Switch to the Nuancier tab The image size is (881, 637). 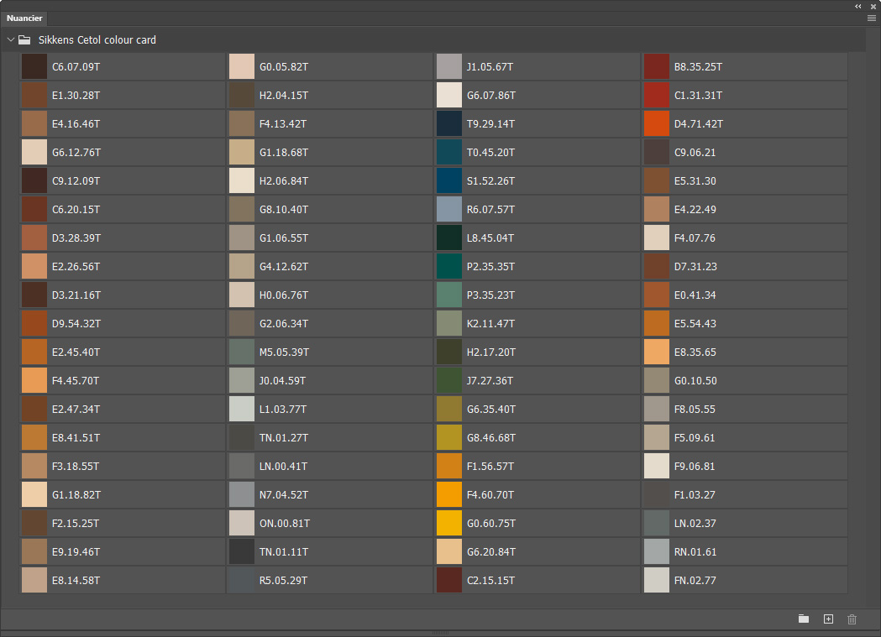(x=24, y=18)
